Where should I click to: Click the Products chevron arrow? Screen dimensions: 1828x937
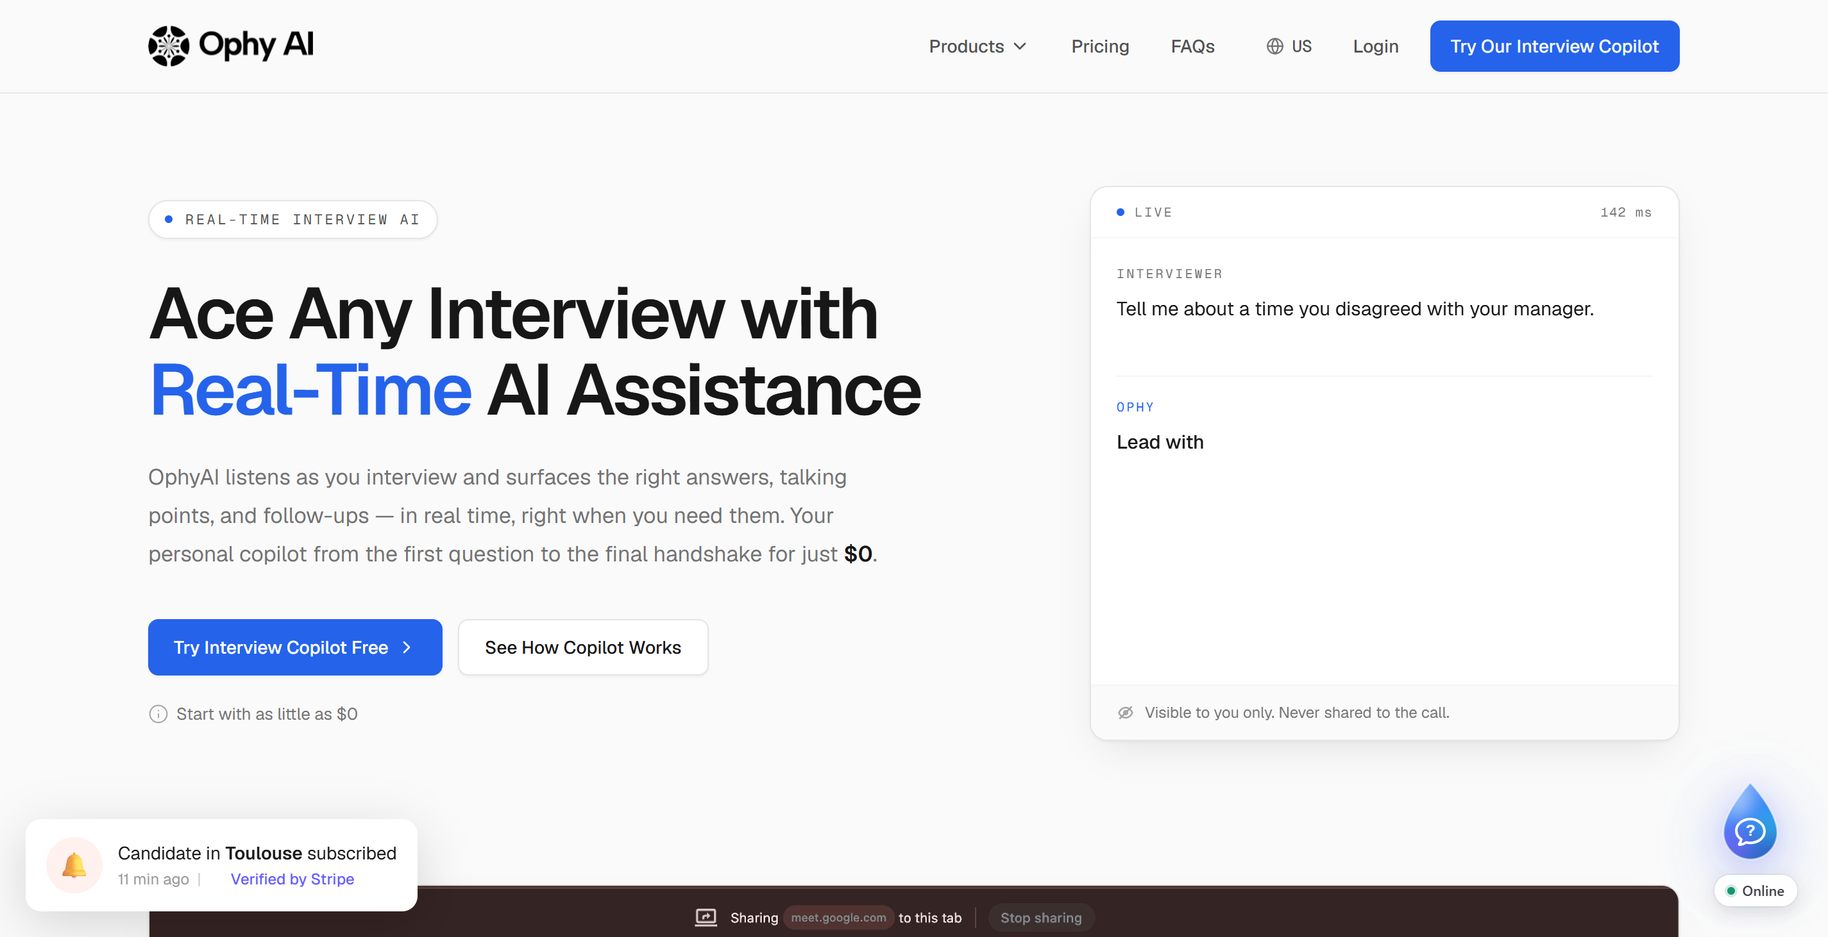pyautogui.click(x=1020, y=47)
